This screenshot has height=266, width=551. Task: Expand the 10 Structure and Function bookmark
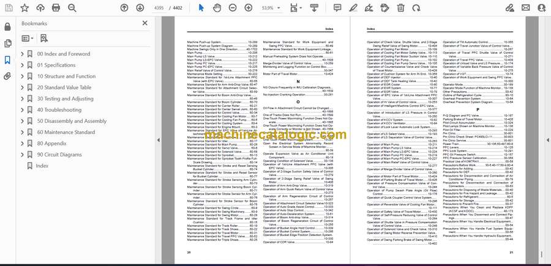(23, 76)
